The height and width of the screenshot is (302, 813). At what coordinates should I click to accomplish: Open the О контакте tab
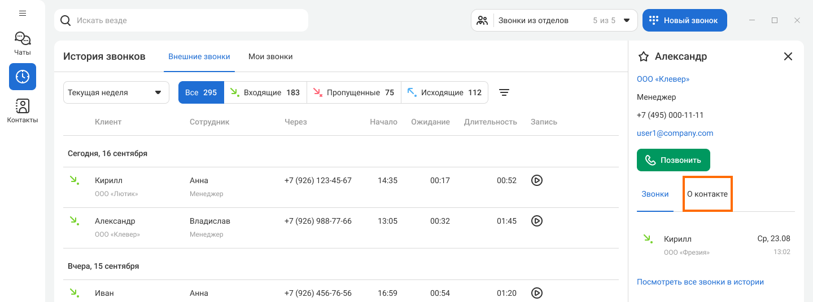click(x=707, y=194)
